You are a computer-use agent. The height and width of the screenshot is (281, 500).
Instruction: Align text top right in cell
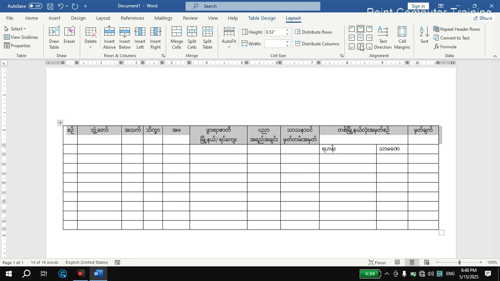(x=369, y=29)
